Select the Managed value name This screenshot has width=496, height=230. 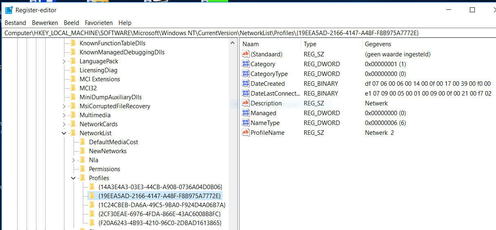click(263, 113)
